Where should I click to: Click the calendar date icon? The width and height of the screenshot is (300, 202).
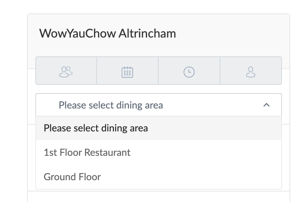(127, 72)
